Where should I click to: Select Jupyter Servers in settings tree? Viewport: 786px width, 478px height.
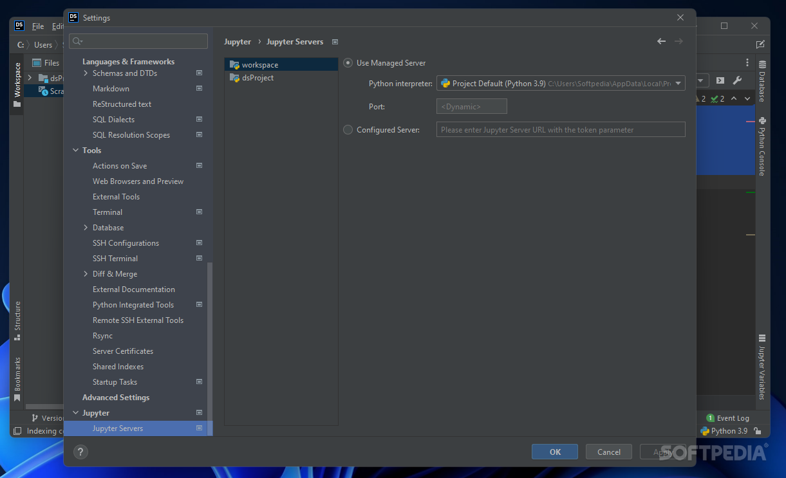(118, 428)
